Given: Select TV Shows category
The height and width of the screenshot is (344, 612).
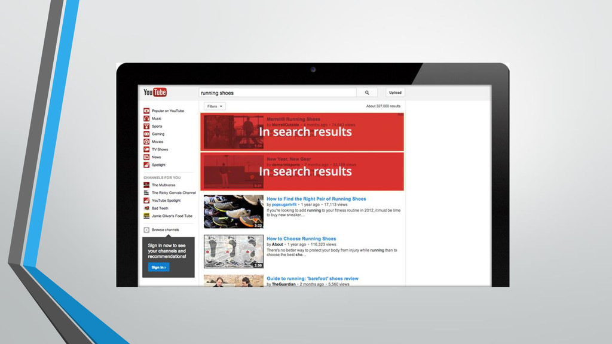Looking at the screenshot, I should [x=160, y=149].
